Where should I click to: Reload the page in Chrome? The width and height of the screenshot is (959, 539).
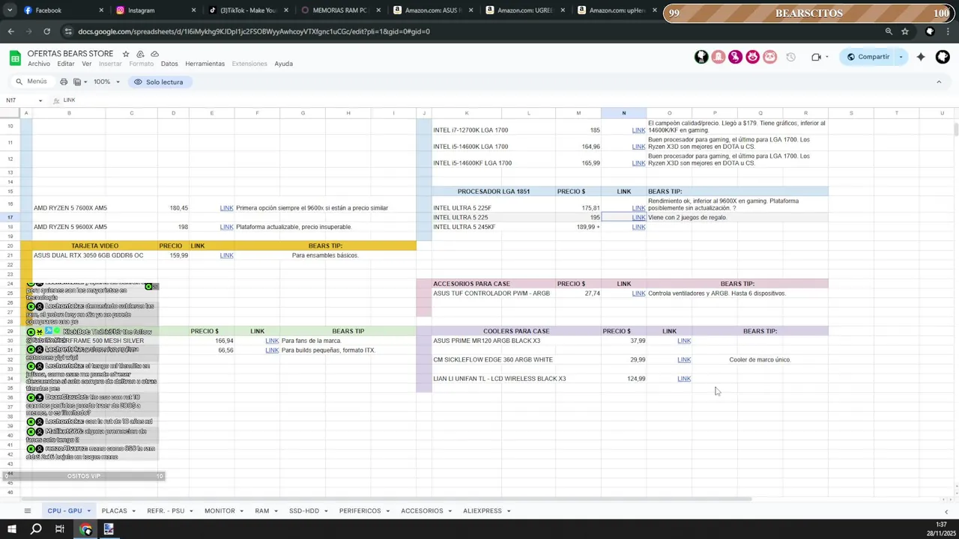click(x=46, y=31)
